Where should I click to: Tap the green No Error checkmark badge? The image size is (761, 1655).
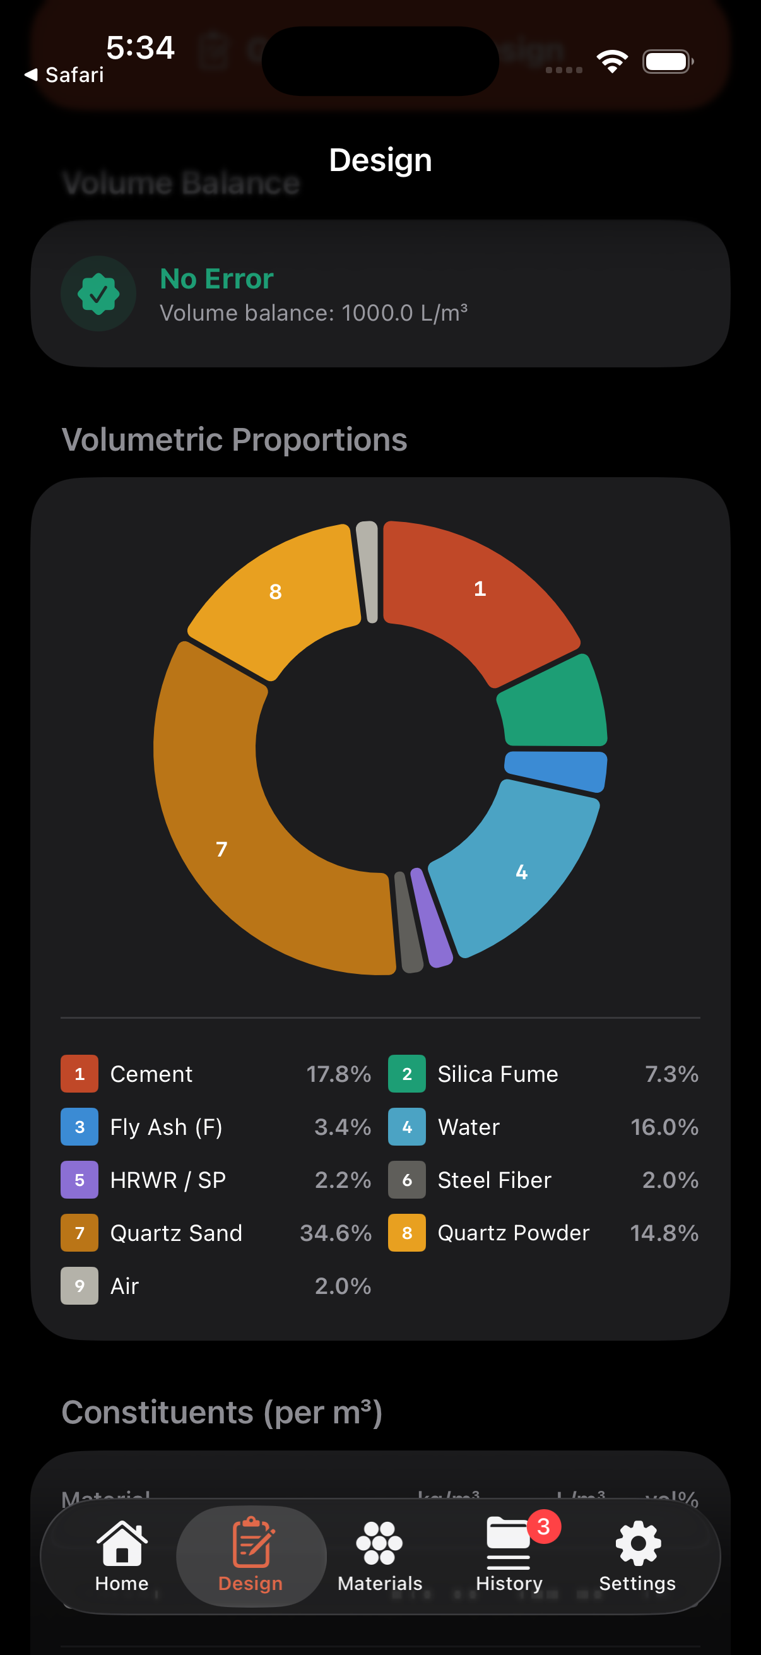(x=98, y=294)
